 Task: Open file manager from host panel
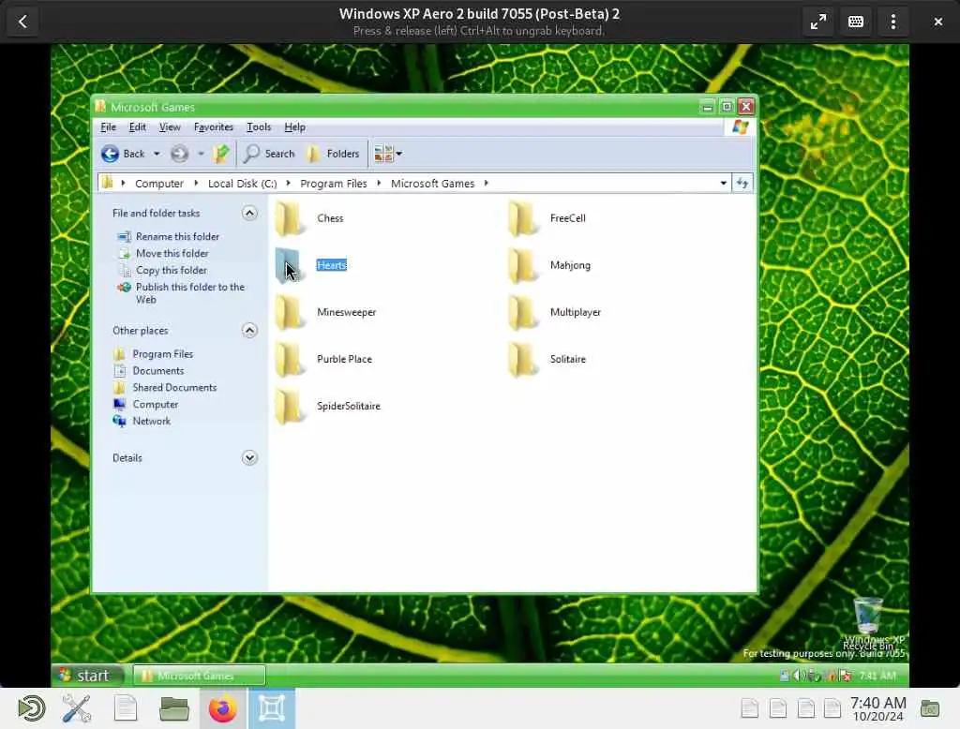pyautogui.click(x=173, y=708)
